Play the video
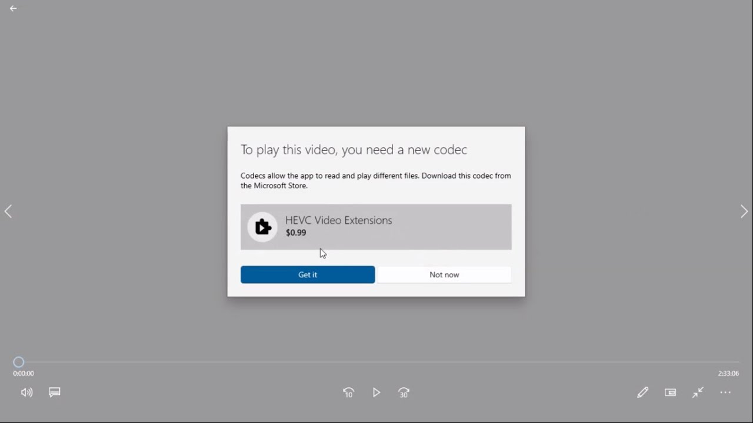753x423 pixels. coord(376,392)
